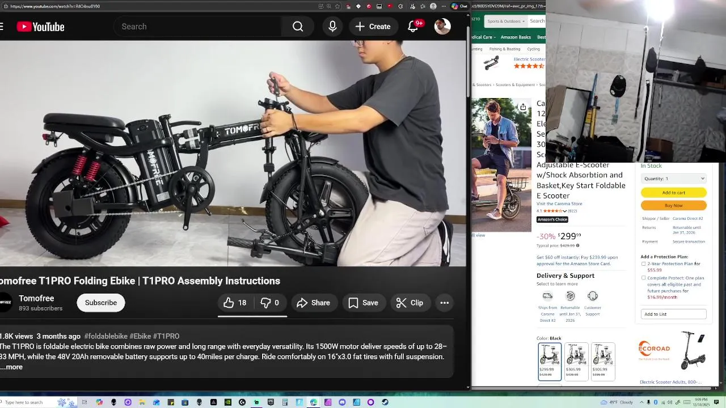726x408 pixels.
Task: Tick the 2-Year Protection Plan checkbox
Action: coord(643,264)
